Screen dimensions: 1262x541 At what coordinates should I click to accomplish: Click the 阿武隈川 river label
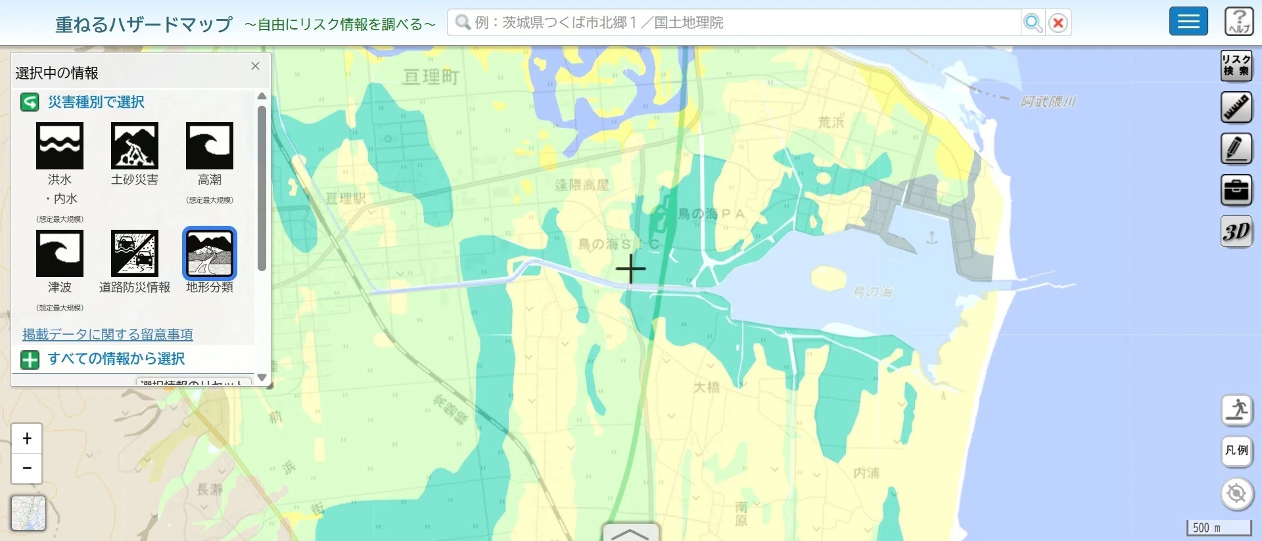1048,102
